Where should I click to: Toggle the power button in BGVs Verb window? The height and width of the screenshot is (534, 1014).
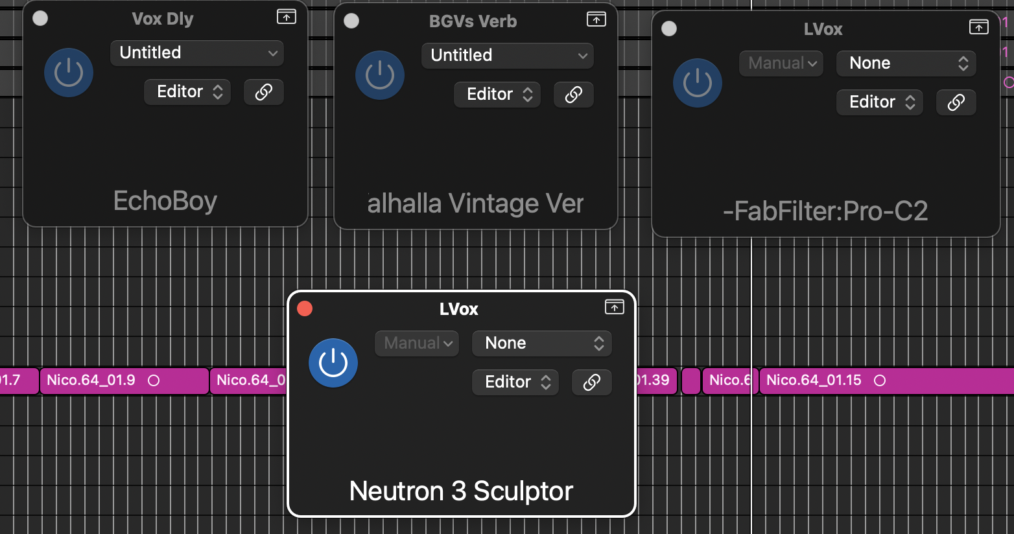pos(380,75)
